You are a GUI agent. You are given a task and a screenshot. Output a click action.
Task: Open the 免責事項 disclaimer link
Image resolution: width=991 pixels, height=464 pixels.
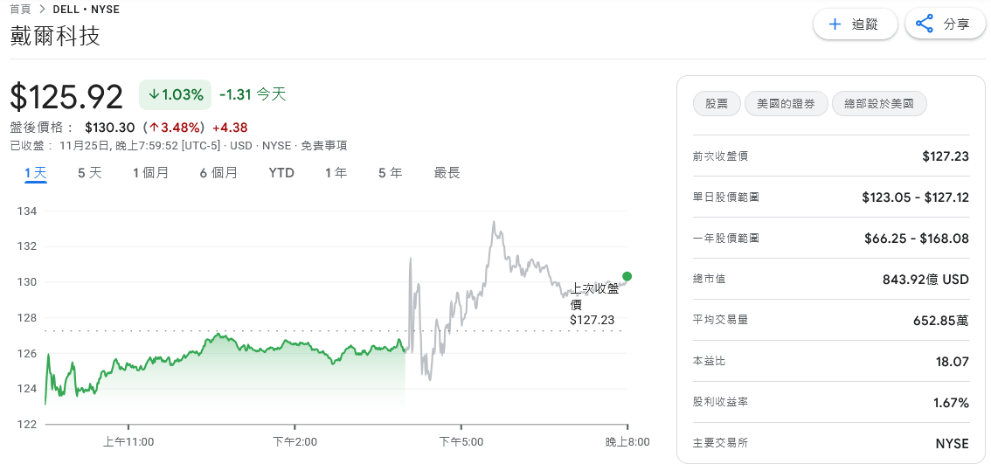pos(323,146)
